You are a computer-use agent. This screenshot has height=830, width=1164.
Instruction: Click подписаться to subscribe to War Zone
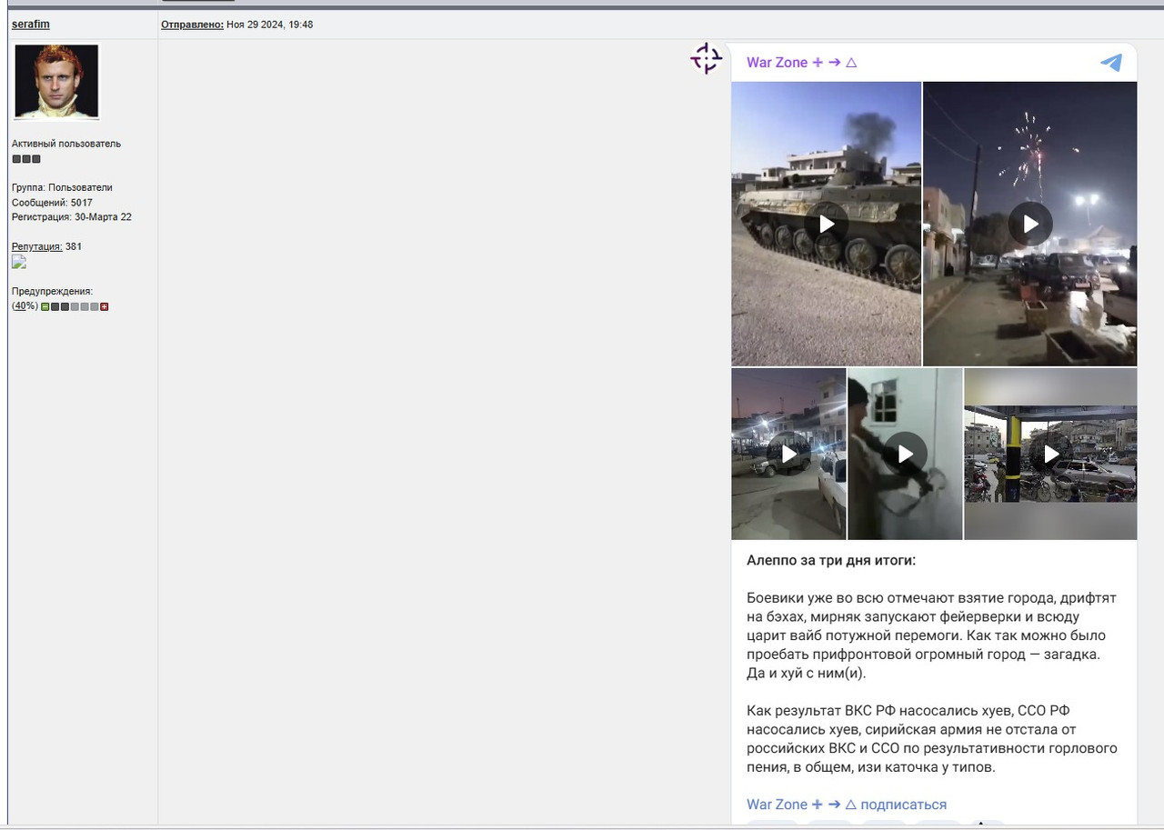click(904, 805)
